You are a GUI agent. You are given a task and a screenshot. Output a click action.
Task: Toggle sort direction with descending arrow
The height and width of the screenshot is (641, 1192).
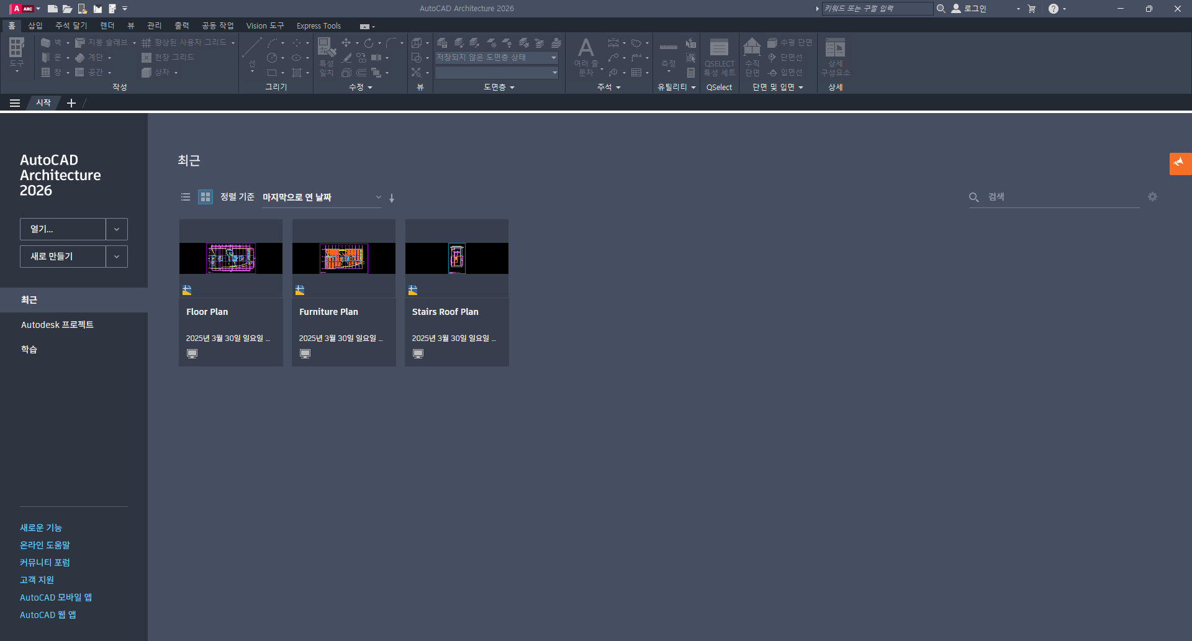pos(392,198)
